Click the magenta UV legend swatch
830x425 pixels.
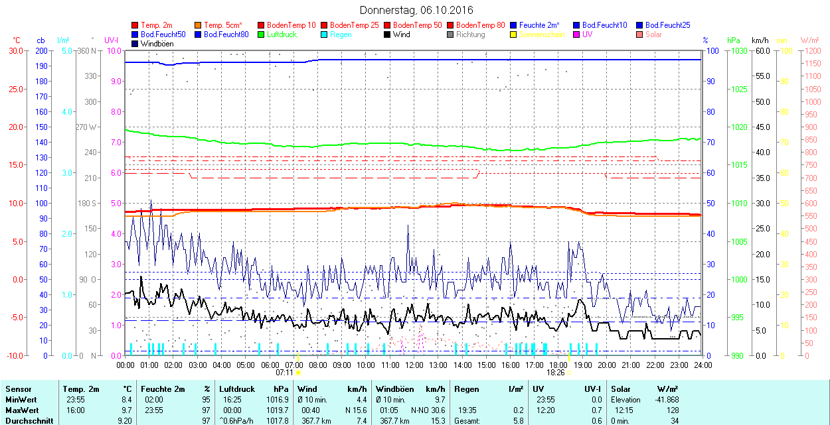point(577,34)
